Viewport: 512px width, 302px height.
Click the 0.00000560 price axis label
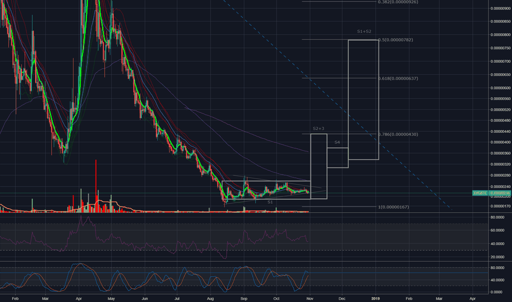coord(500,99)
